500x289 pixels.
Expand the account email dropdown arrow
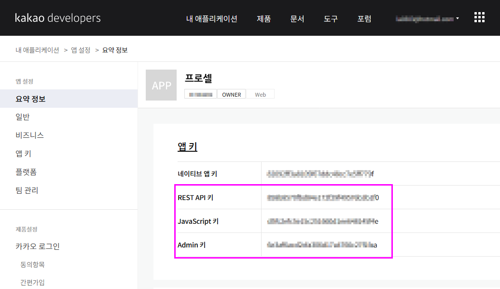coord(458,18)
